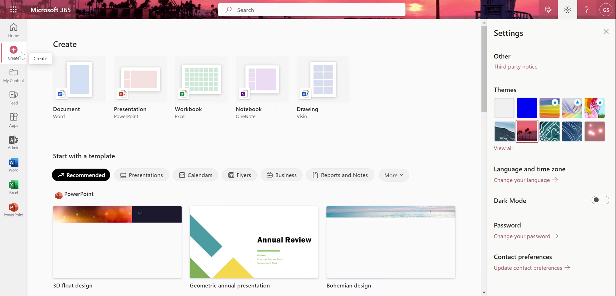Click Change your password link
This screenshot has height=296, width=616.
526,236
